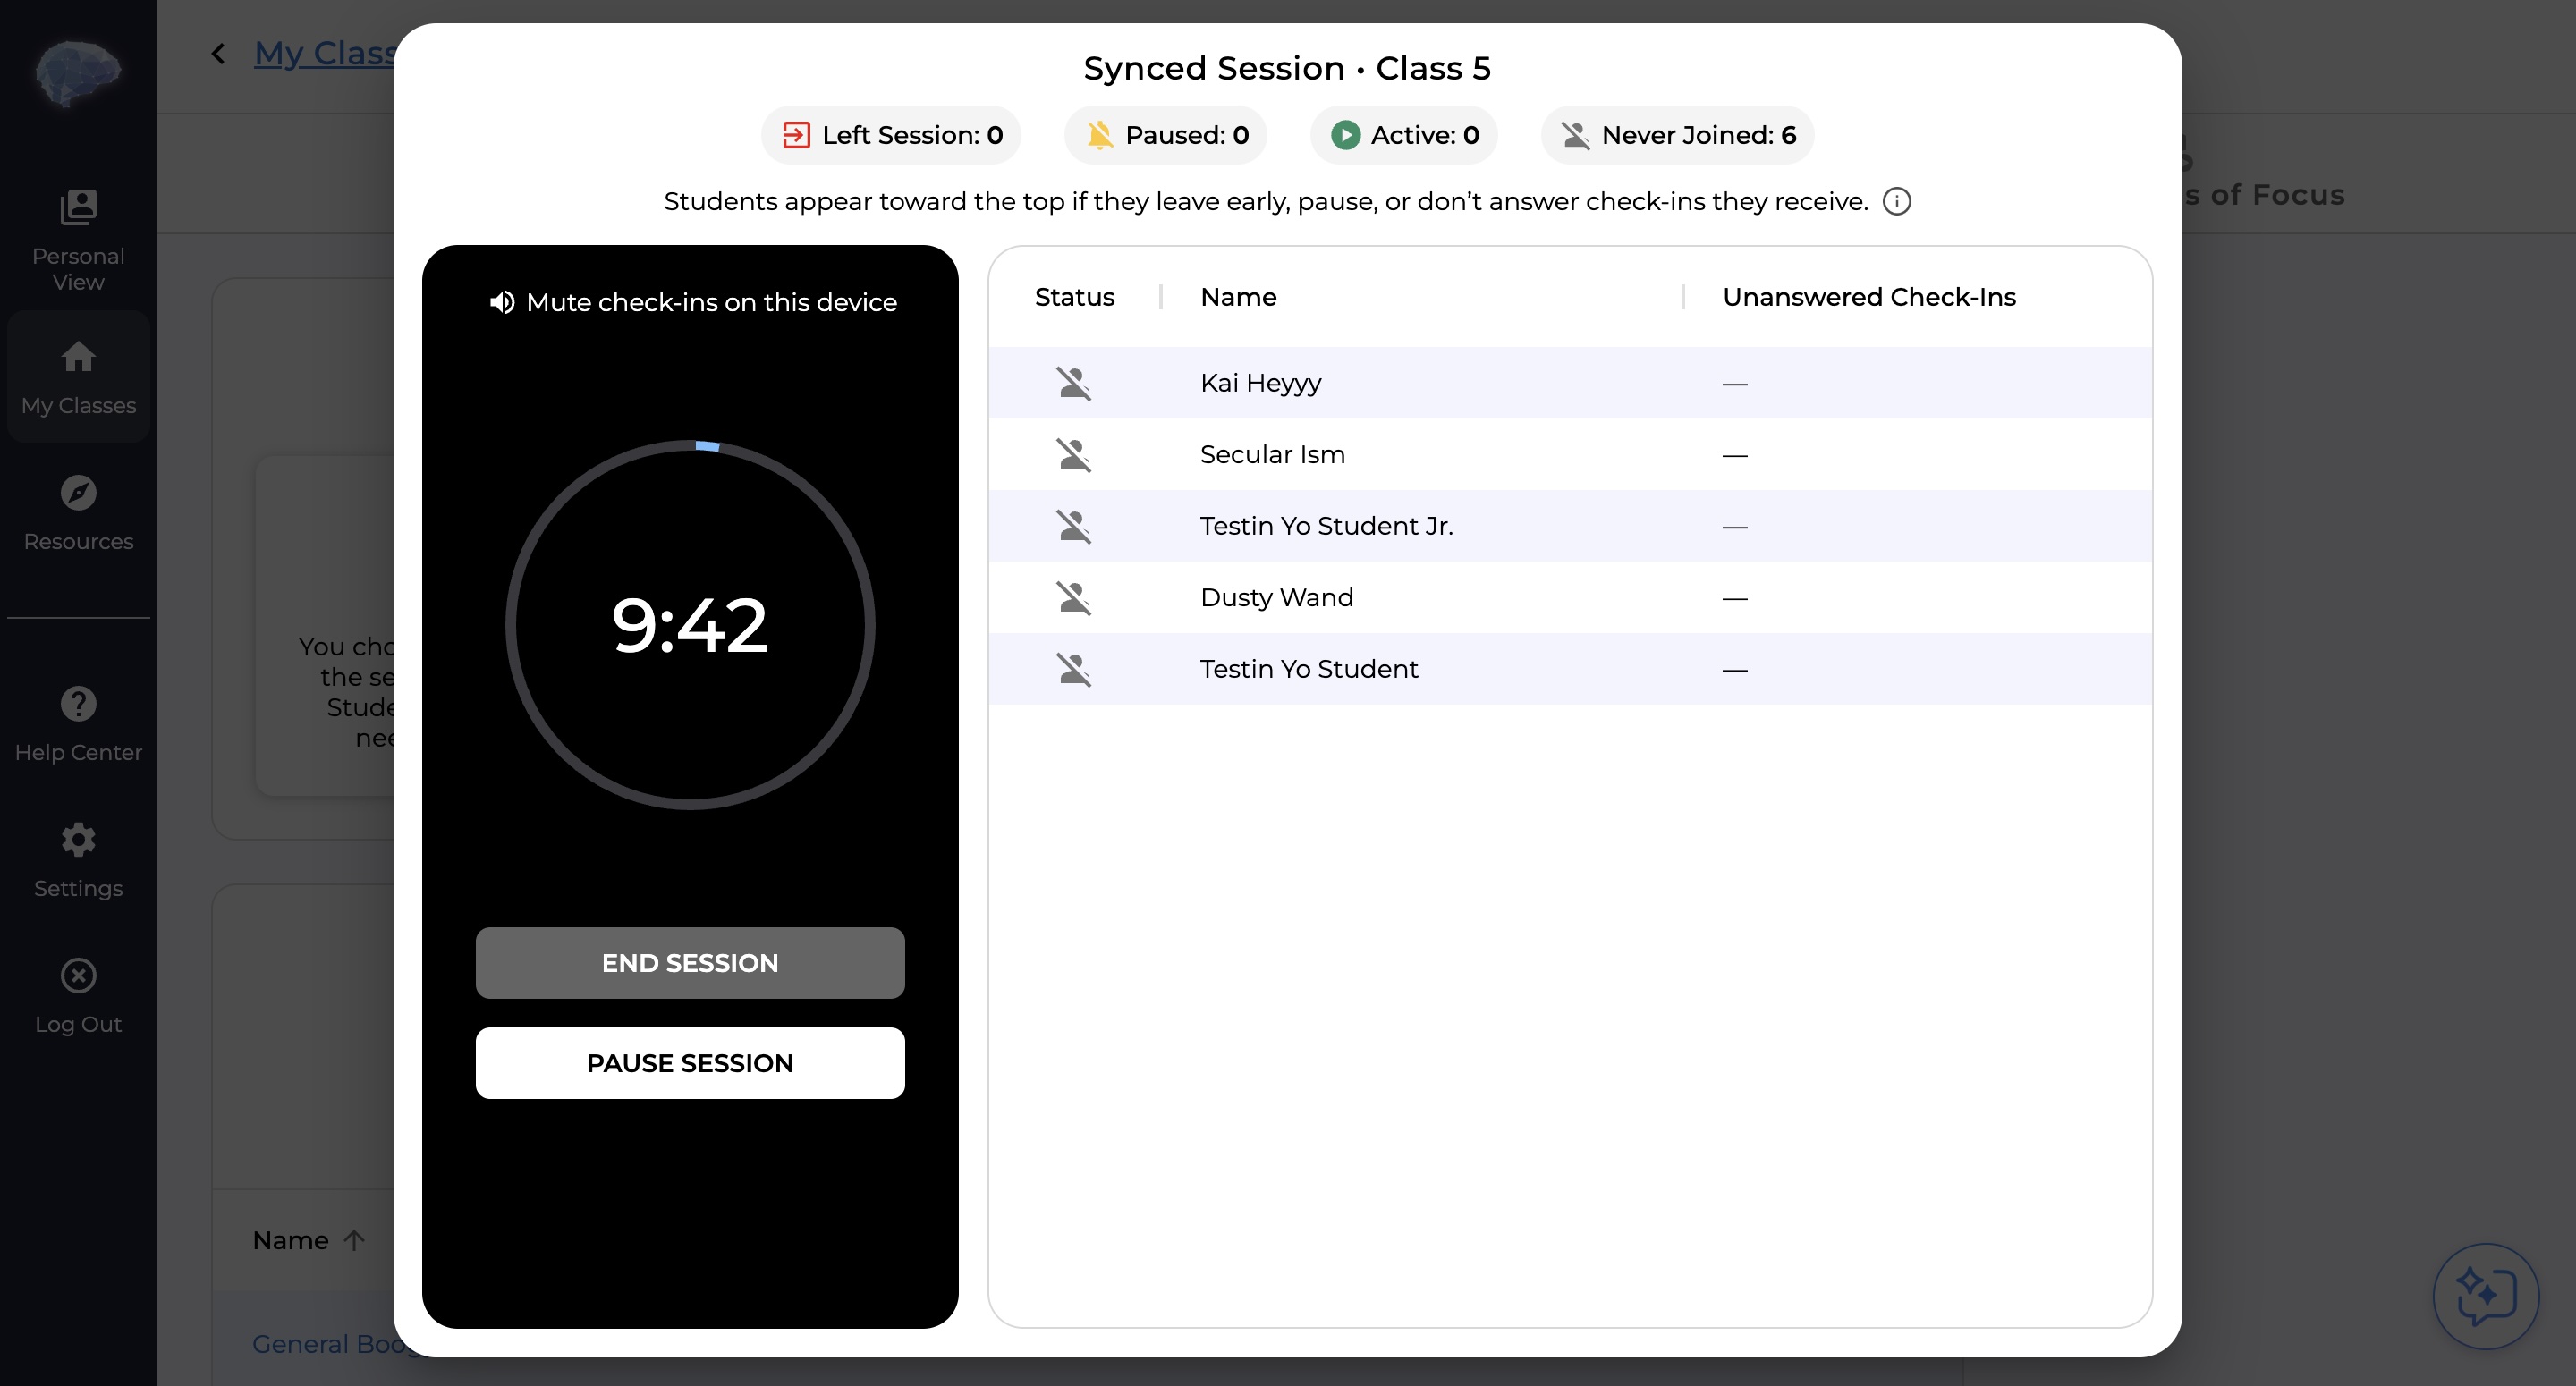Open the Resources compass icon
Screen dimensions: 2576x1386
pos(78,492)
